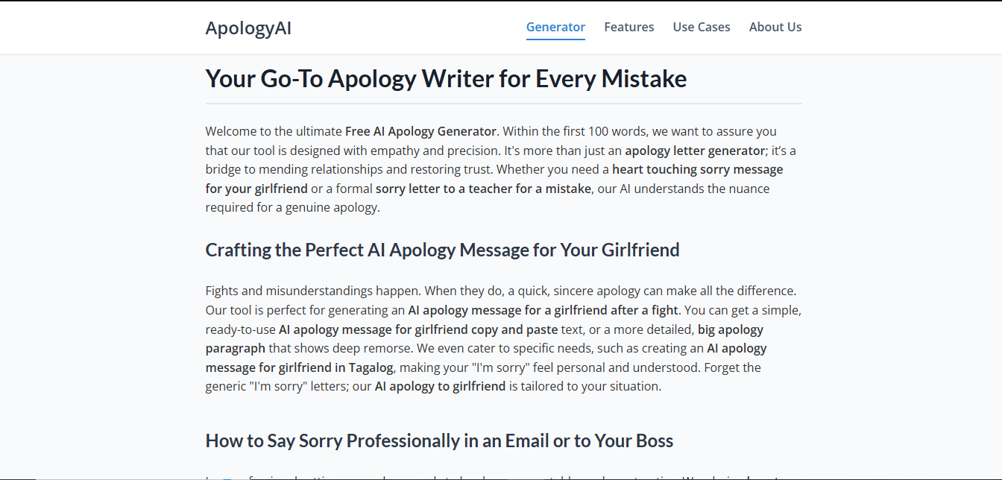Click the 'How to Say Sorry Professionally' heading

point(439,440)
